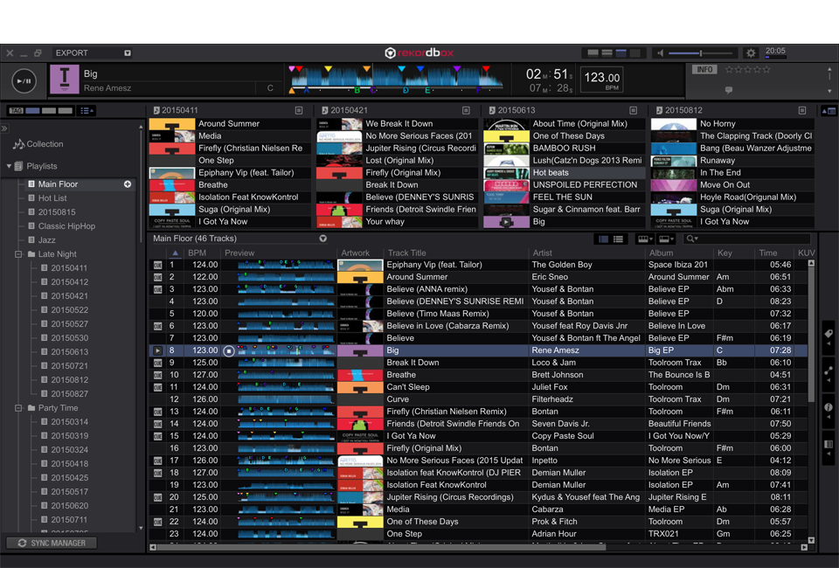This screenshot has height=568, width=839.
Task: Collapse the Late Night folder
Action: click(x=18, y=254)
